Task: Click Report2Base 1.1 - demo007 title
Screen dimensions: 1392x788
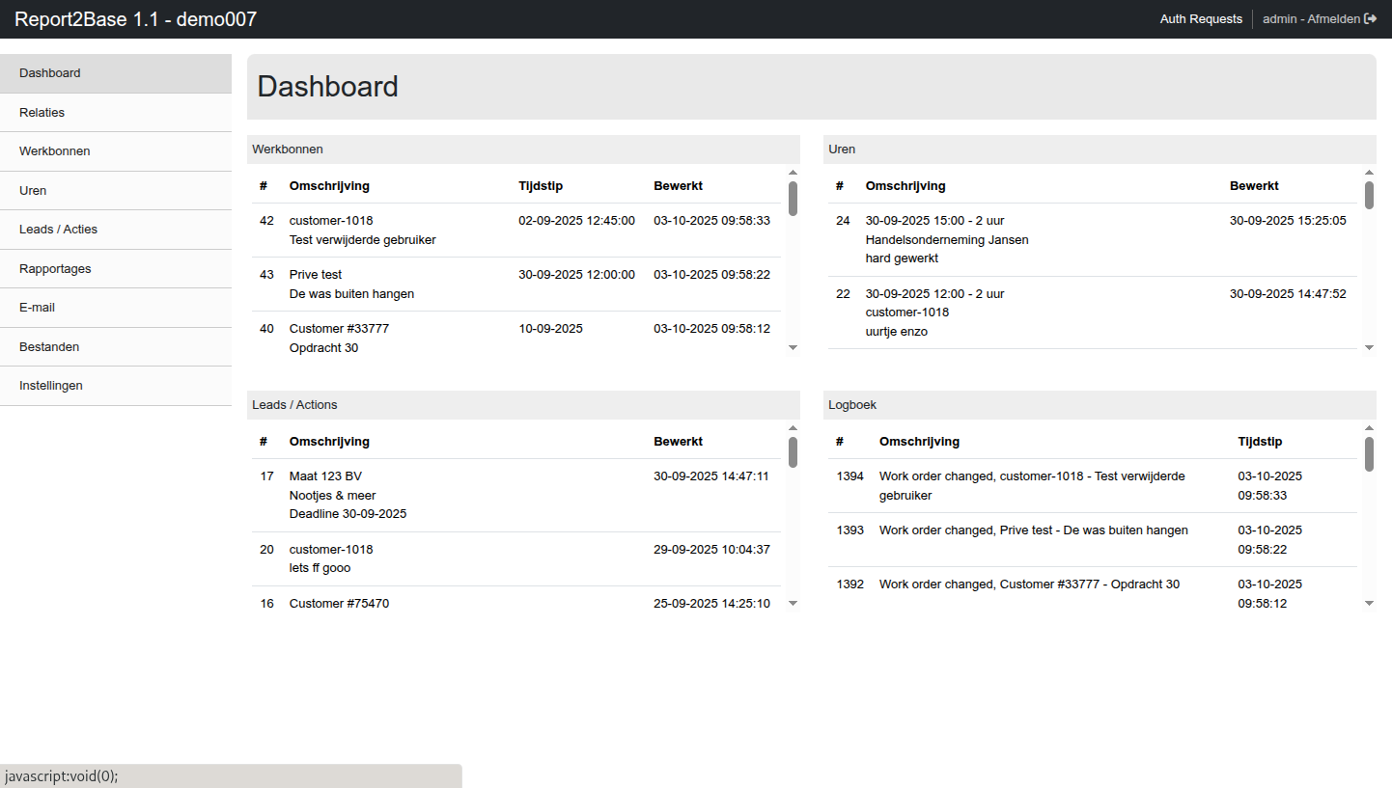Action: click(x=136, y=19)
